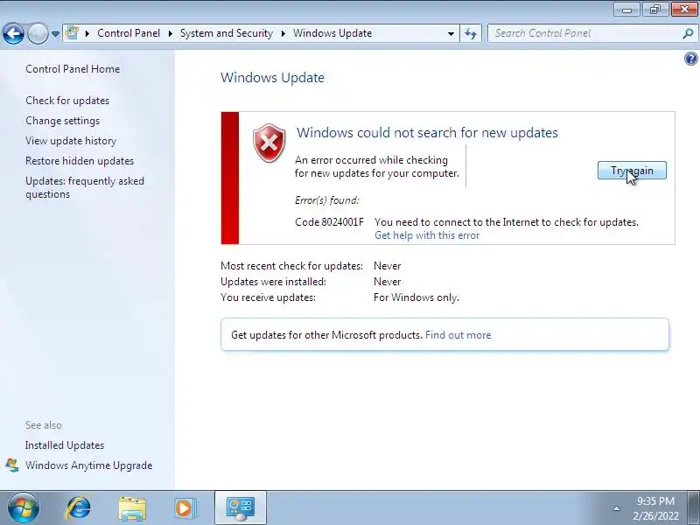Open the Windows Start orb
Screen dimensions: 700x525
(24, 508)
